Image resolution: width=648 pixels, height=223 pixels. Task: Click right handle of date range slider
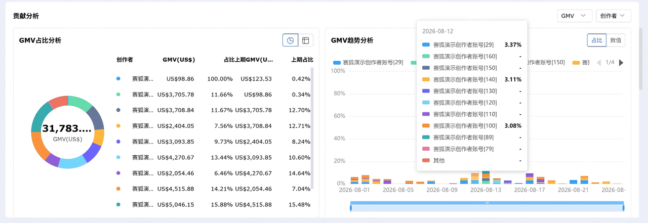point(623,207)
